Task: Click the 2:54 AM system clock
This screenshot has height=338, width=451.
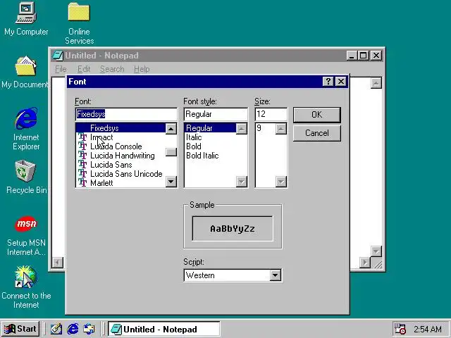Action: (x=428, y=329)
